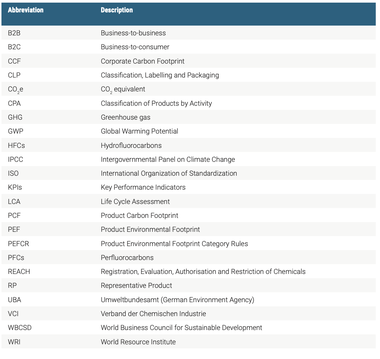This screenshot has height=359, width=380.
Task: Click "Corporate Carbon Footprint" description
Action: click(x=143, y=61)
